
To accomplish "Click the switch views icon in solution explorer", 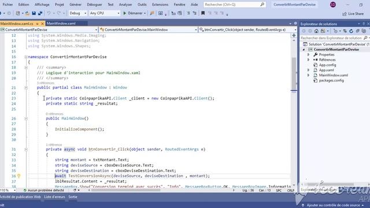I will click(x=323, y=31).
